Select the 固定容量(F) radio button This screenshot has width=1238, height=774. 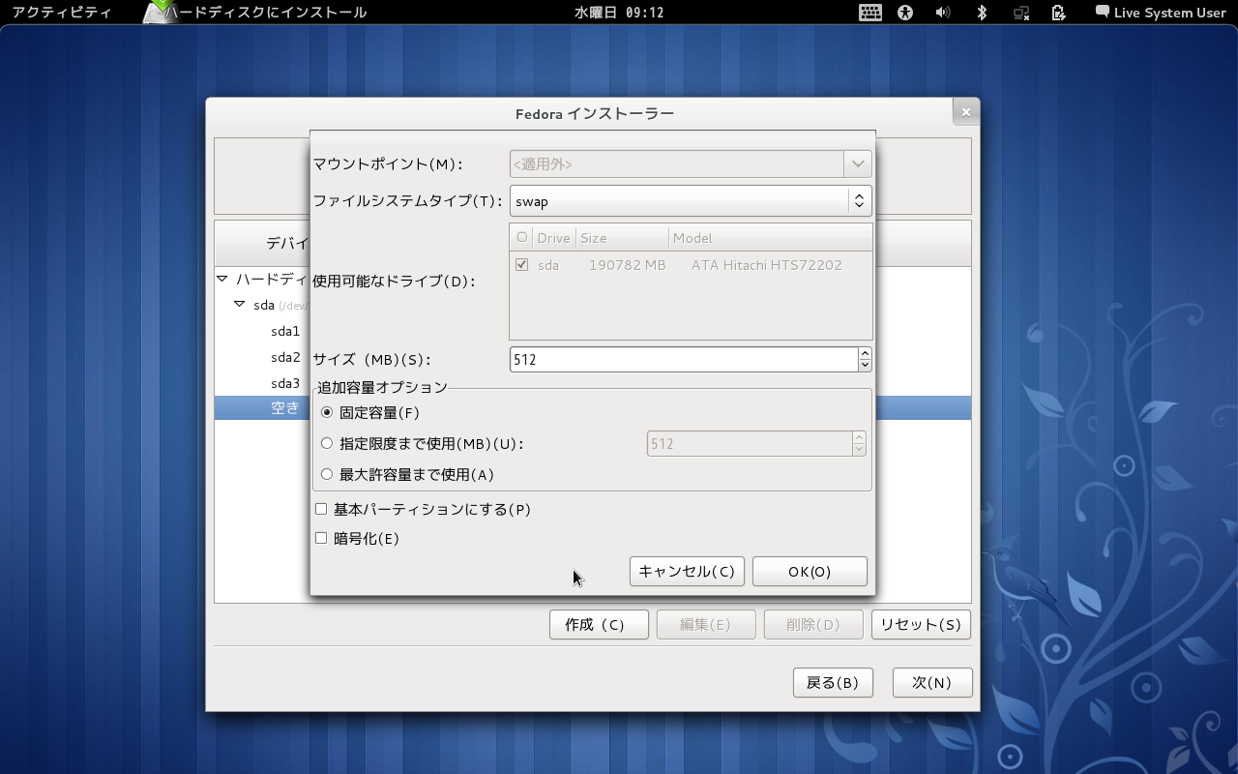[327, 412]
